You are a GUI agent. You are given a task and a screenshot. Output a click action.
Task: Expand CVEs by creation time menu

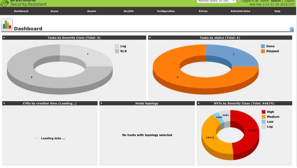[4, 103]
